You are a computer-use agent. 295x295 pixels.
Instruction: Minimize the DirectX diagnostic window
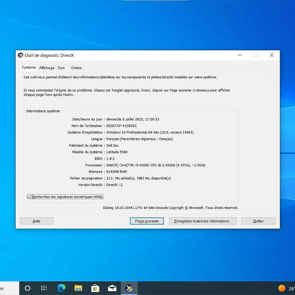[x=239, y=56]
